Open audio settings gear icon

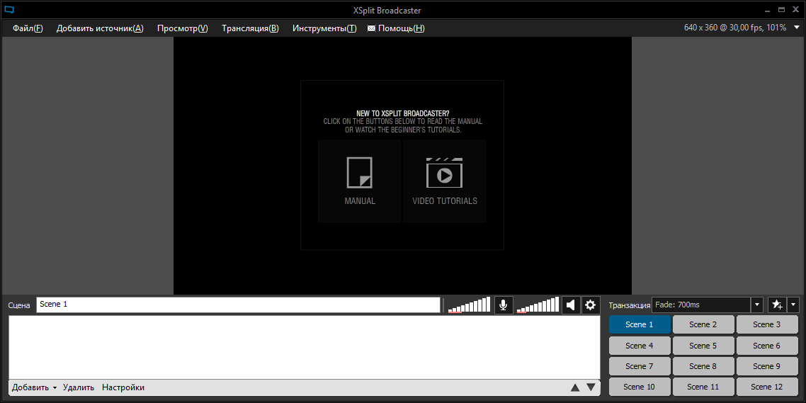tap(591, 305)
